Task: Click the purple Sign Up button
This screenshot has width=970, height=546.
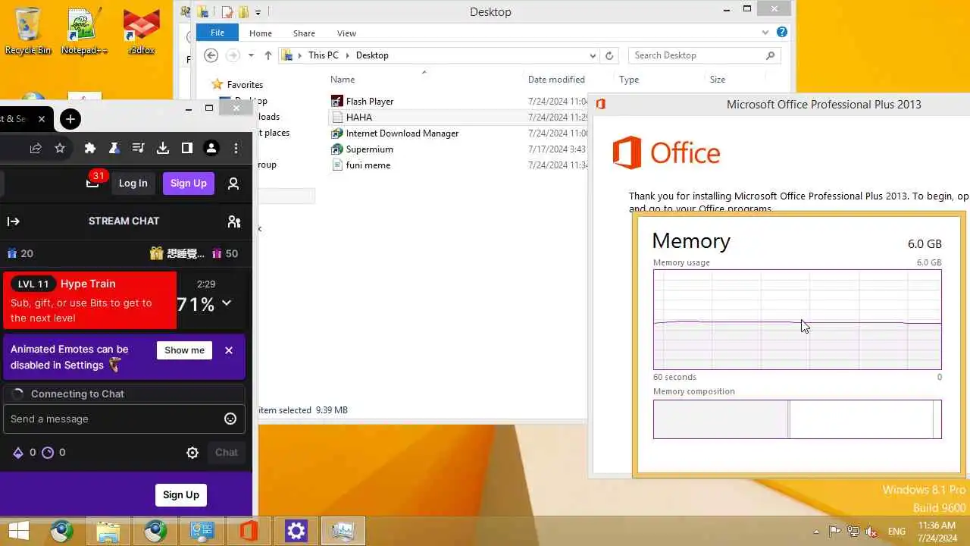Action: 188,183
